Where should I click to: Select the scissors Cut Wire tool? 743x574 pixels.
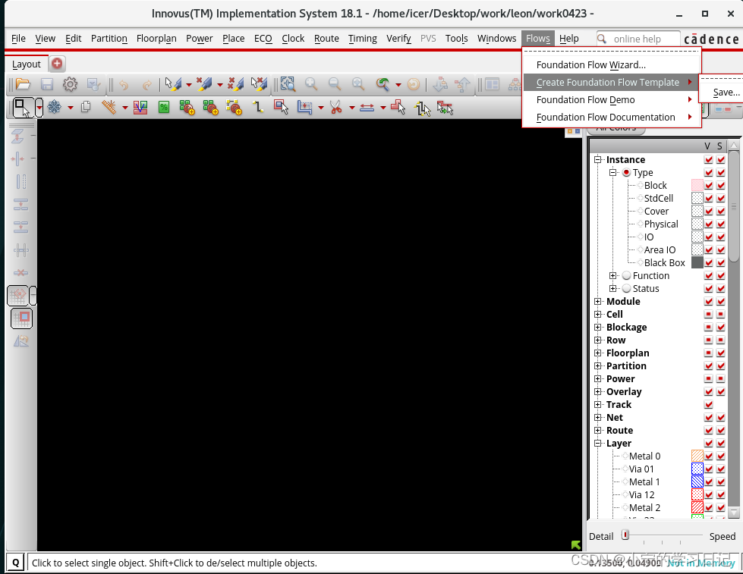[334, 108]
